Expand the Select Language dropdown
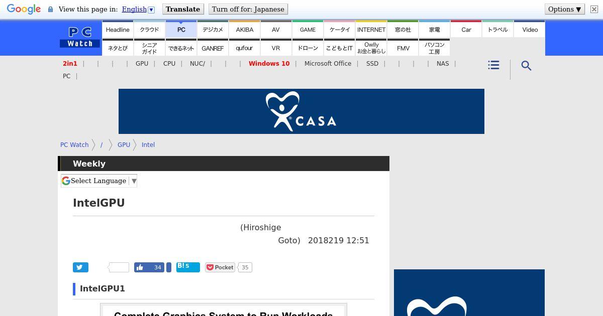Screen dimensions: 603x316 click(x=99, y=181)
